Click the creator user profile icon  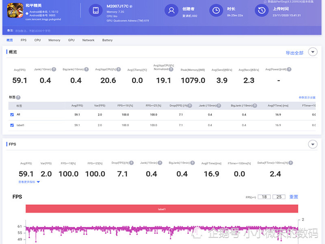(x=171, y=11)
